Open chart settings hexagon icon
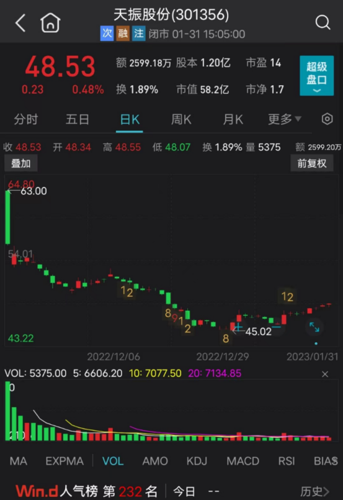Image resolution: width=343 pixels, height=500 pixels. (x=327, y=119)
